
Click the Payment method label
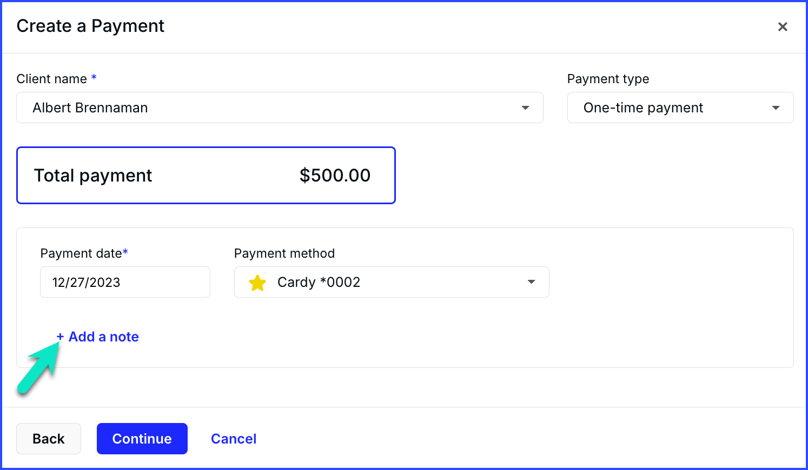[284, 253]
